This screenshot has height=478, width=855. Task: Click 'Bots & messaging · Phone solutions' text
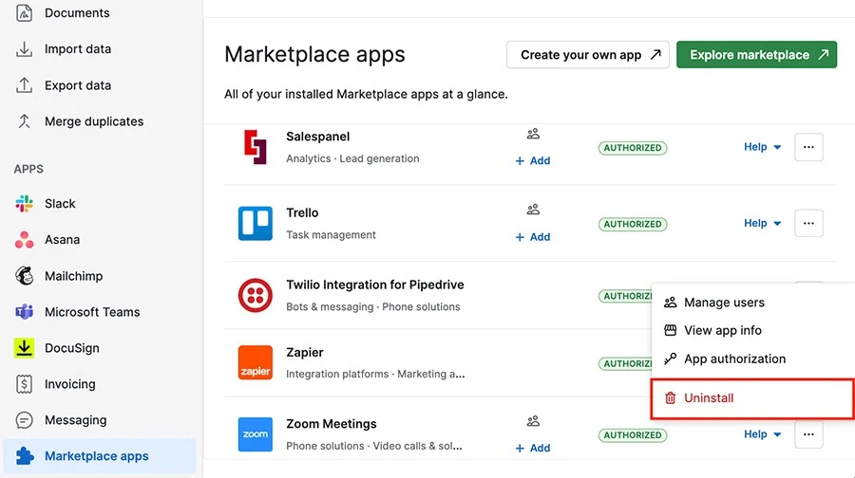coord(373,306)
